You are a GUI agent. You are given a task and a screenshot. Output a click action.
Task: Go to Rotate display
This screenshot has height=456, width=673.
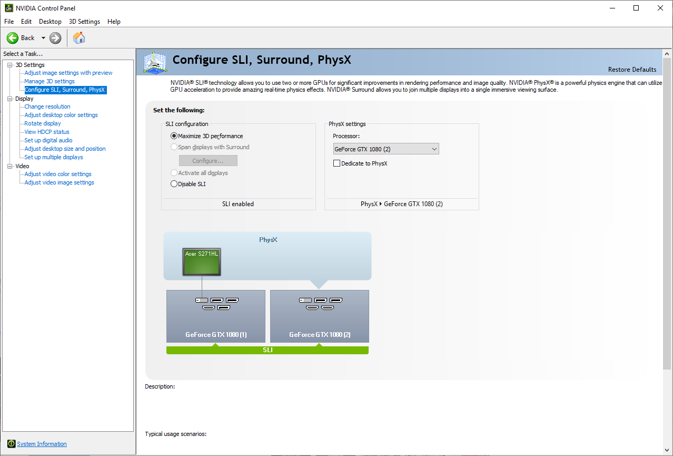[x=43, y=123]
